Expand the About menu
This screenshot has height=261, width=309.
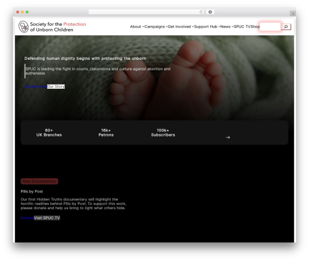click(137, 27)
